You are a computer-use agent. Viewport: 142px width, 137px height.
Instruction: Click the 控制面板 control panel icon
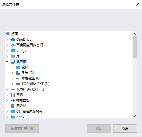click(x=13, y=100)
